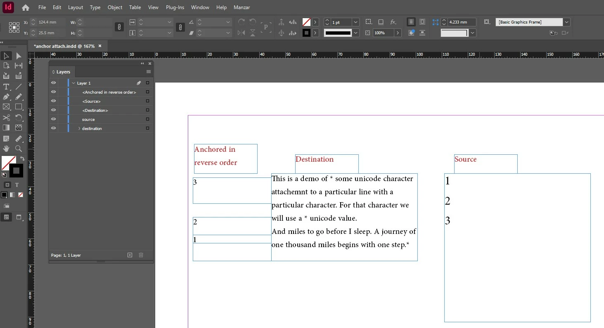Pick the Scissors tool

6,118
